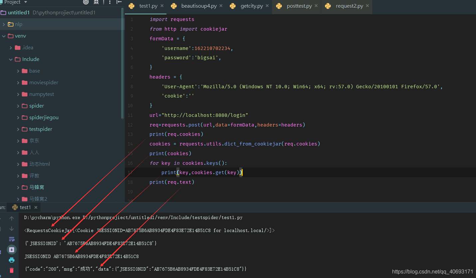Navigate down with the console down arrow

tap(11, 228)
